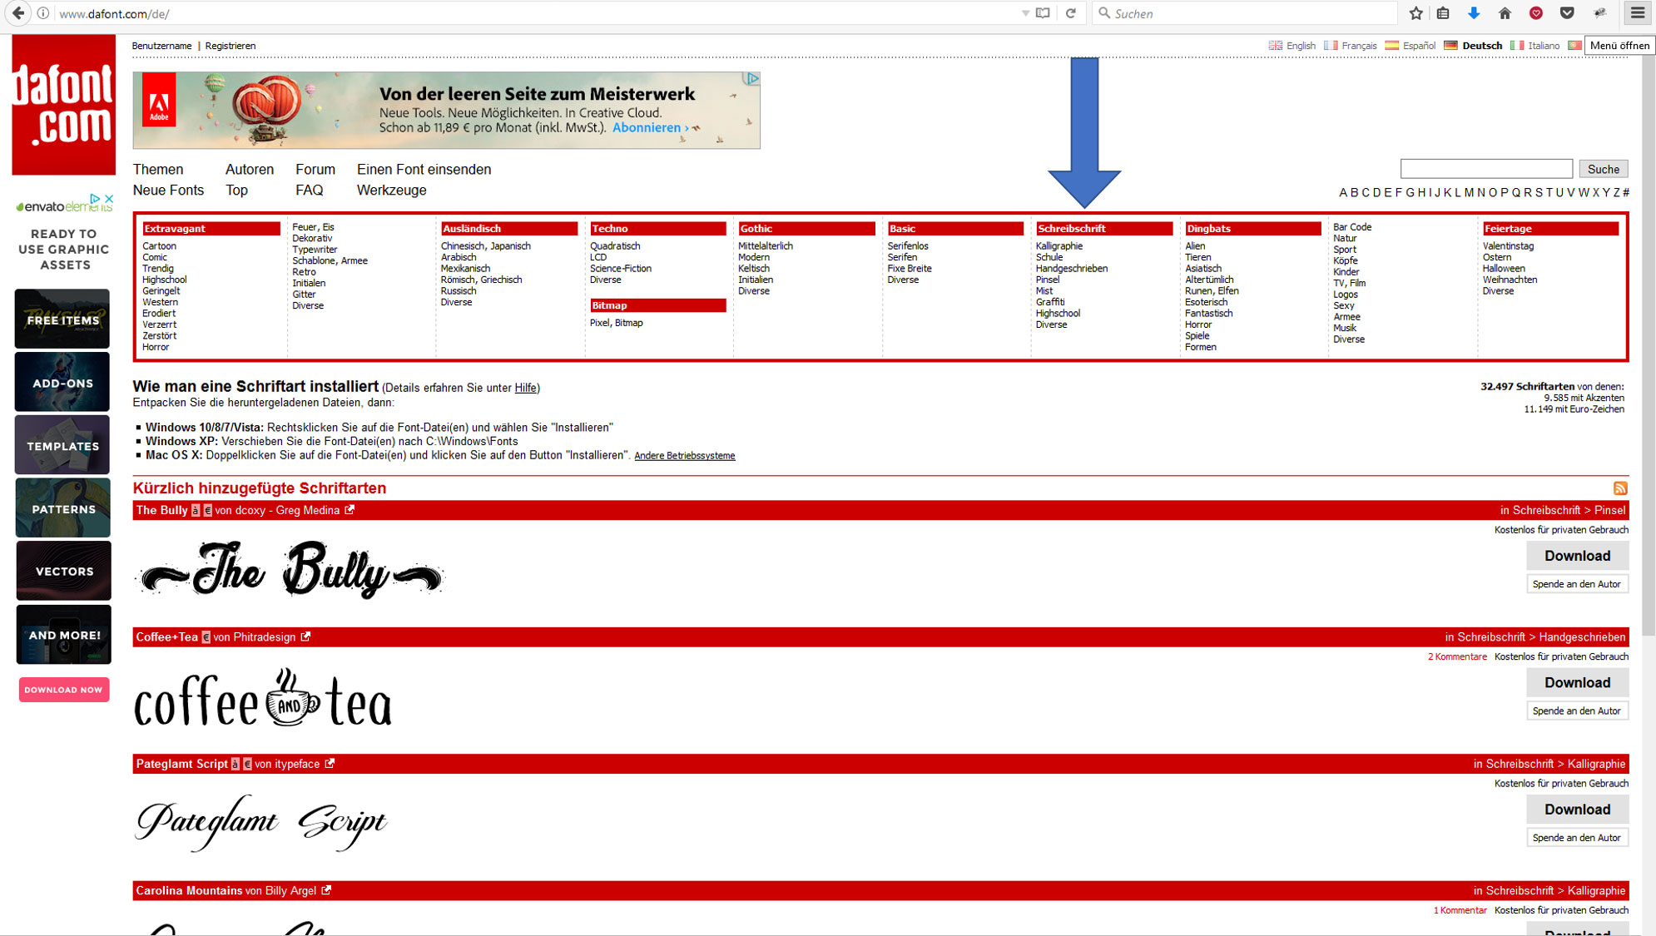The image size is (1656, 936).
Task: Click the Suche button
Action: (1603, 169)
